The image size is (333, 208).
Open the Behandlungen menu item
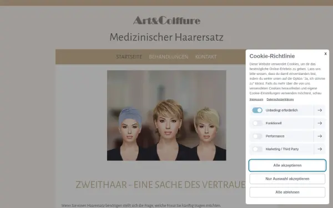169,57
